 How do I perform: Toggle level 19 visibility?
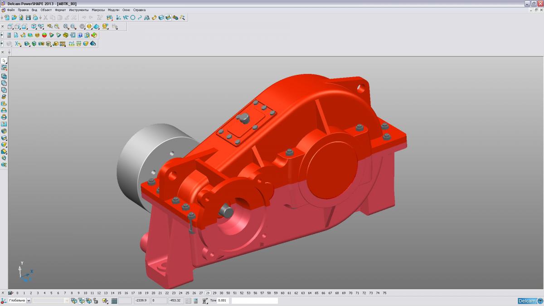(146, 293)
